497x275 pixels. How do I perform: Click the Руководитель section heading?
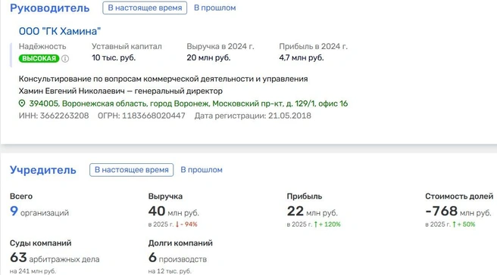tap(50, 8)
